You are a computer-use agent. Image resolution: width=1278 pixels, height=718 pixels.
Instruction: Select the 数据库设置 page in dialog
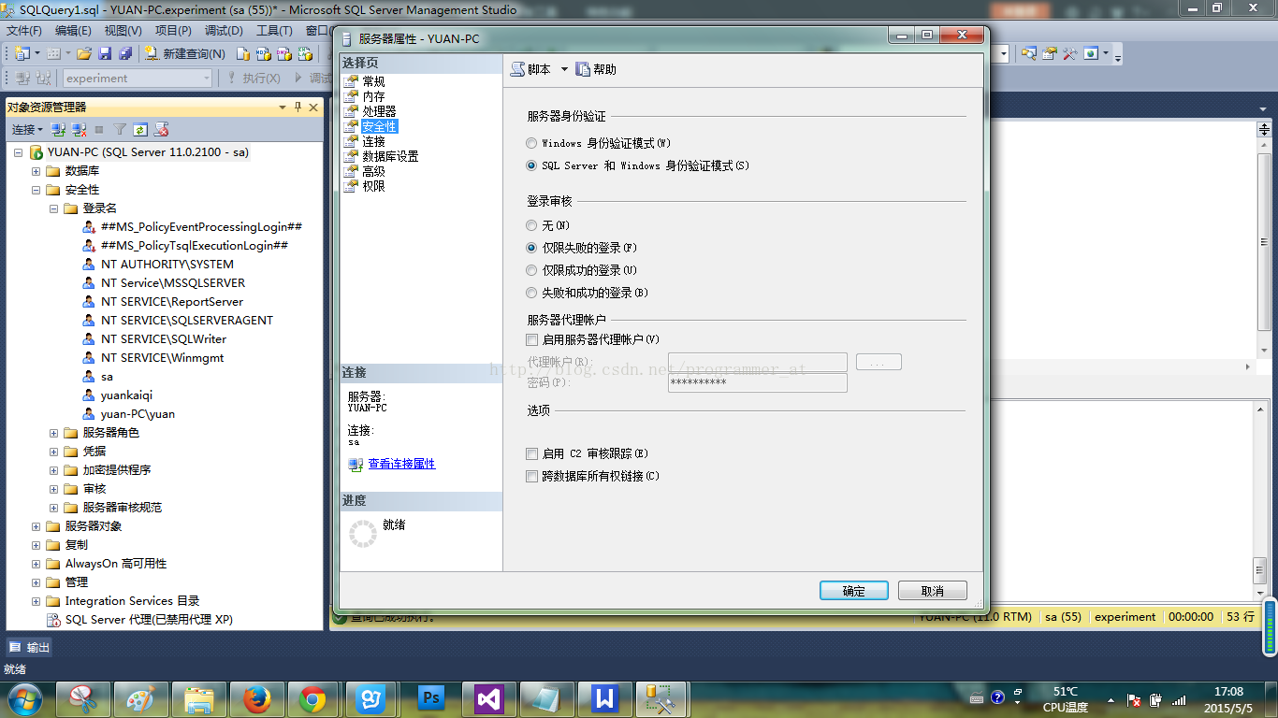click(x=390, y=156)
